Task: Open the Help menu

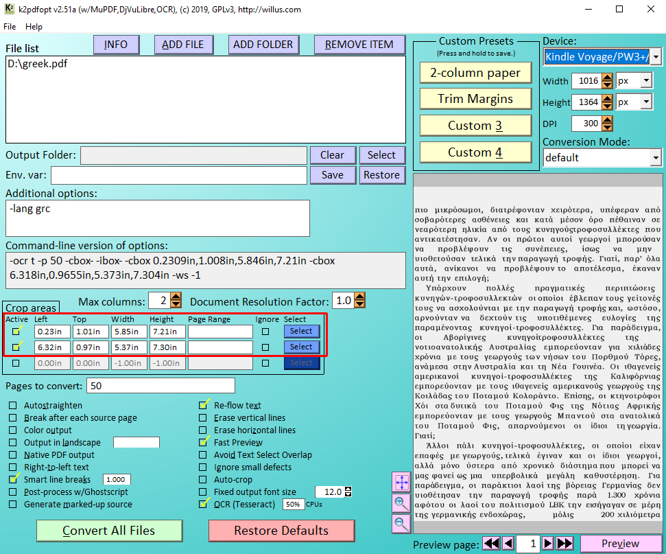Action: click(x=34, y=27)
